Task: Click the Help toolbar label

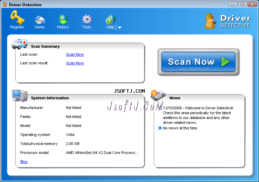Action: [110, 27]
